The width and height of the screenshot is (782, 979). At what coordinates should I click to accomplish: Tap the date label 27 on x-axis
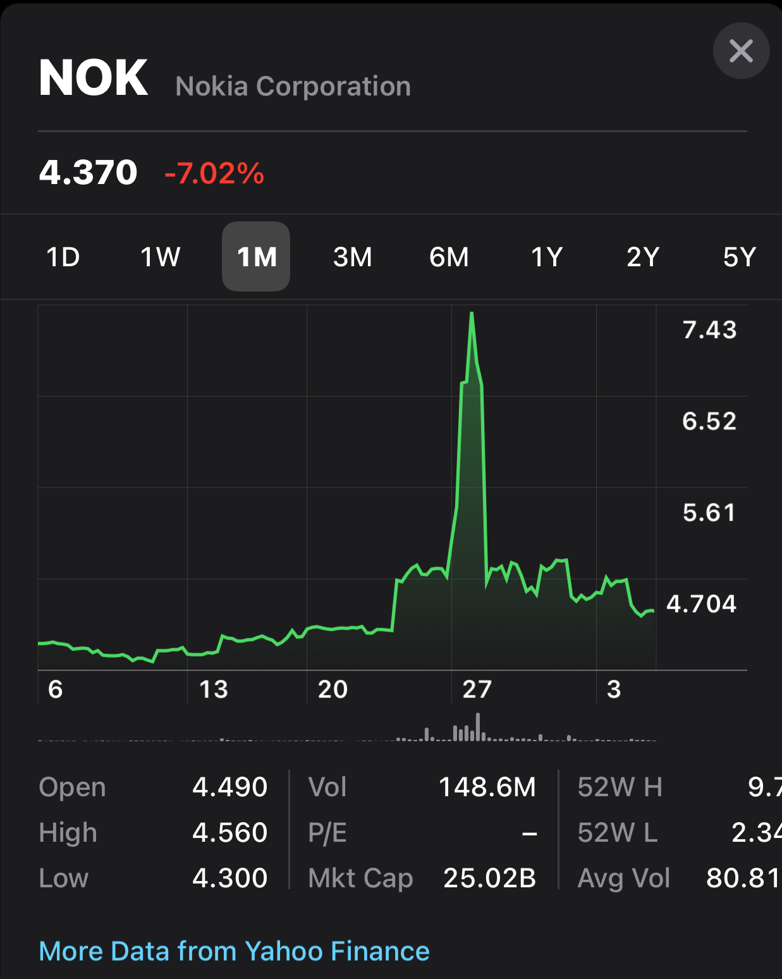point(477,689)
